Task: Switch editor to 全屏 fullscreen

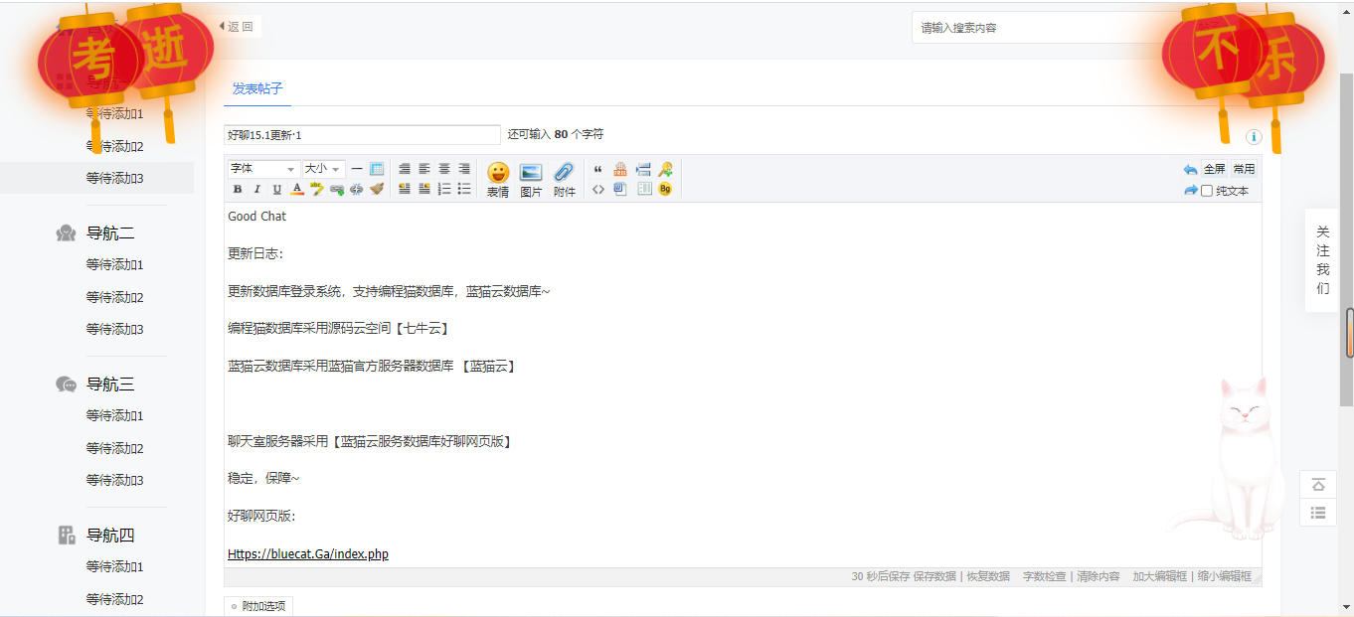Action: pos(1215,169)
